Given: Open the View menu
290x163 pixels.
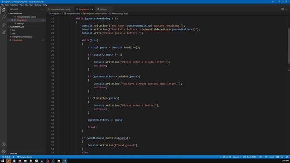Looking at the screenshot, I should pos(21,5).
